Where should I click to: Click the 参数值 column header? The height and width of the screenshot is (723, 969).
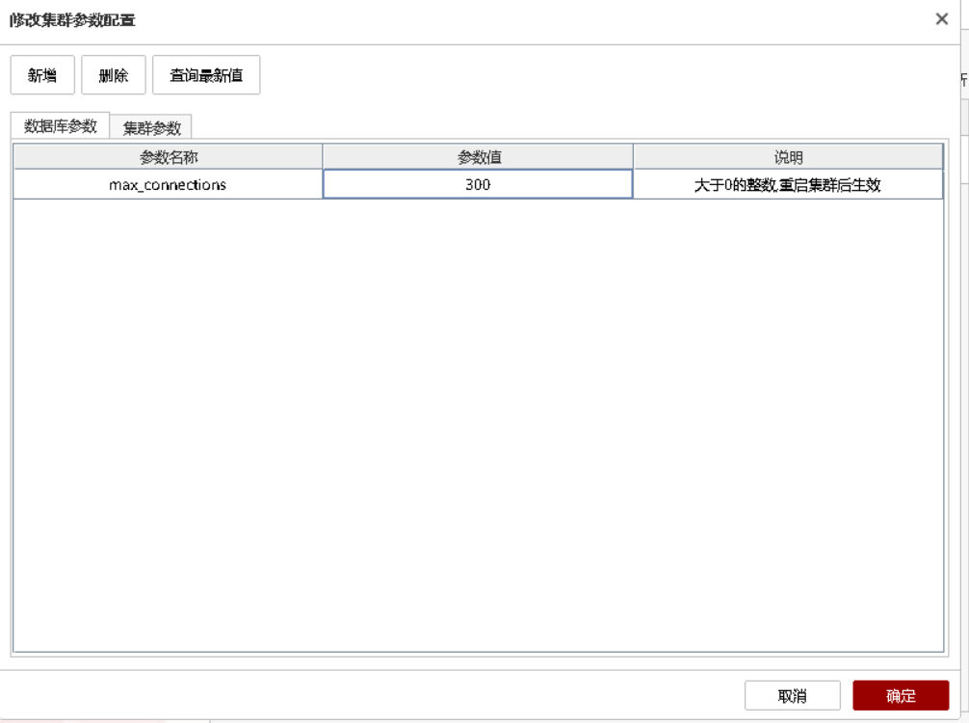click(x=479, y=157)
